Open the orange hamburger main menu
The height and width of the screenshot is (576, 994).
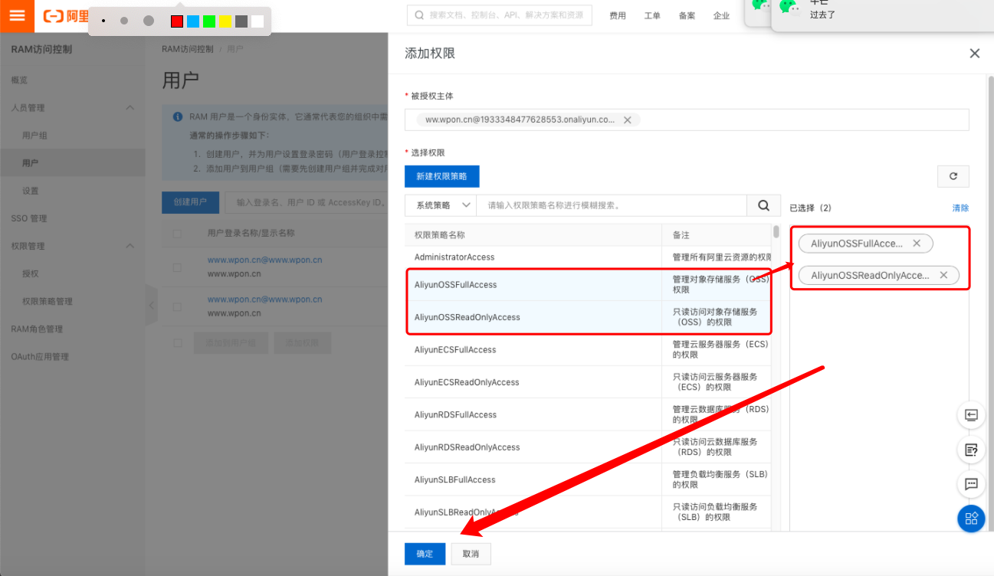click(x=17, y=16)
